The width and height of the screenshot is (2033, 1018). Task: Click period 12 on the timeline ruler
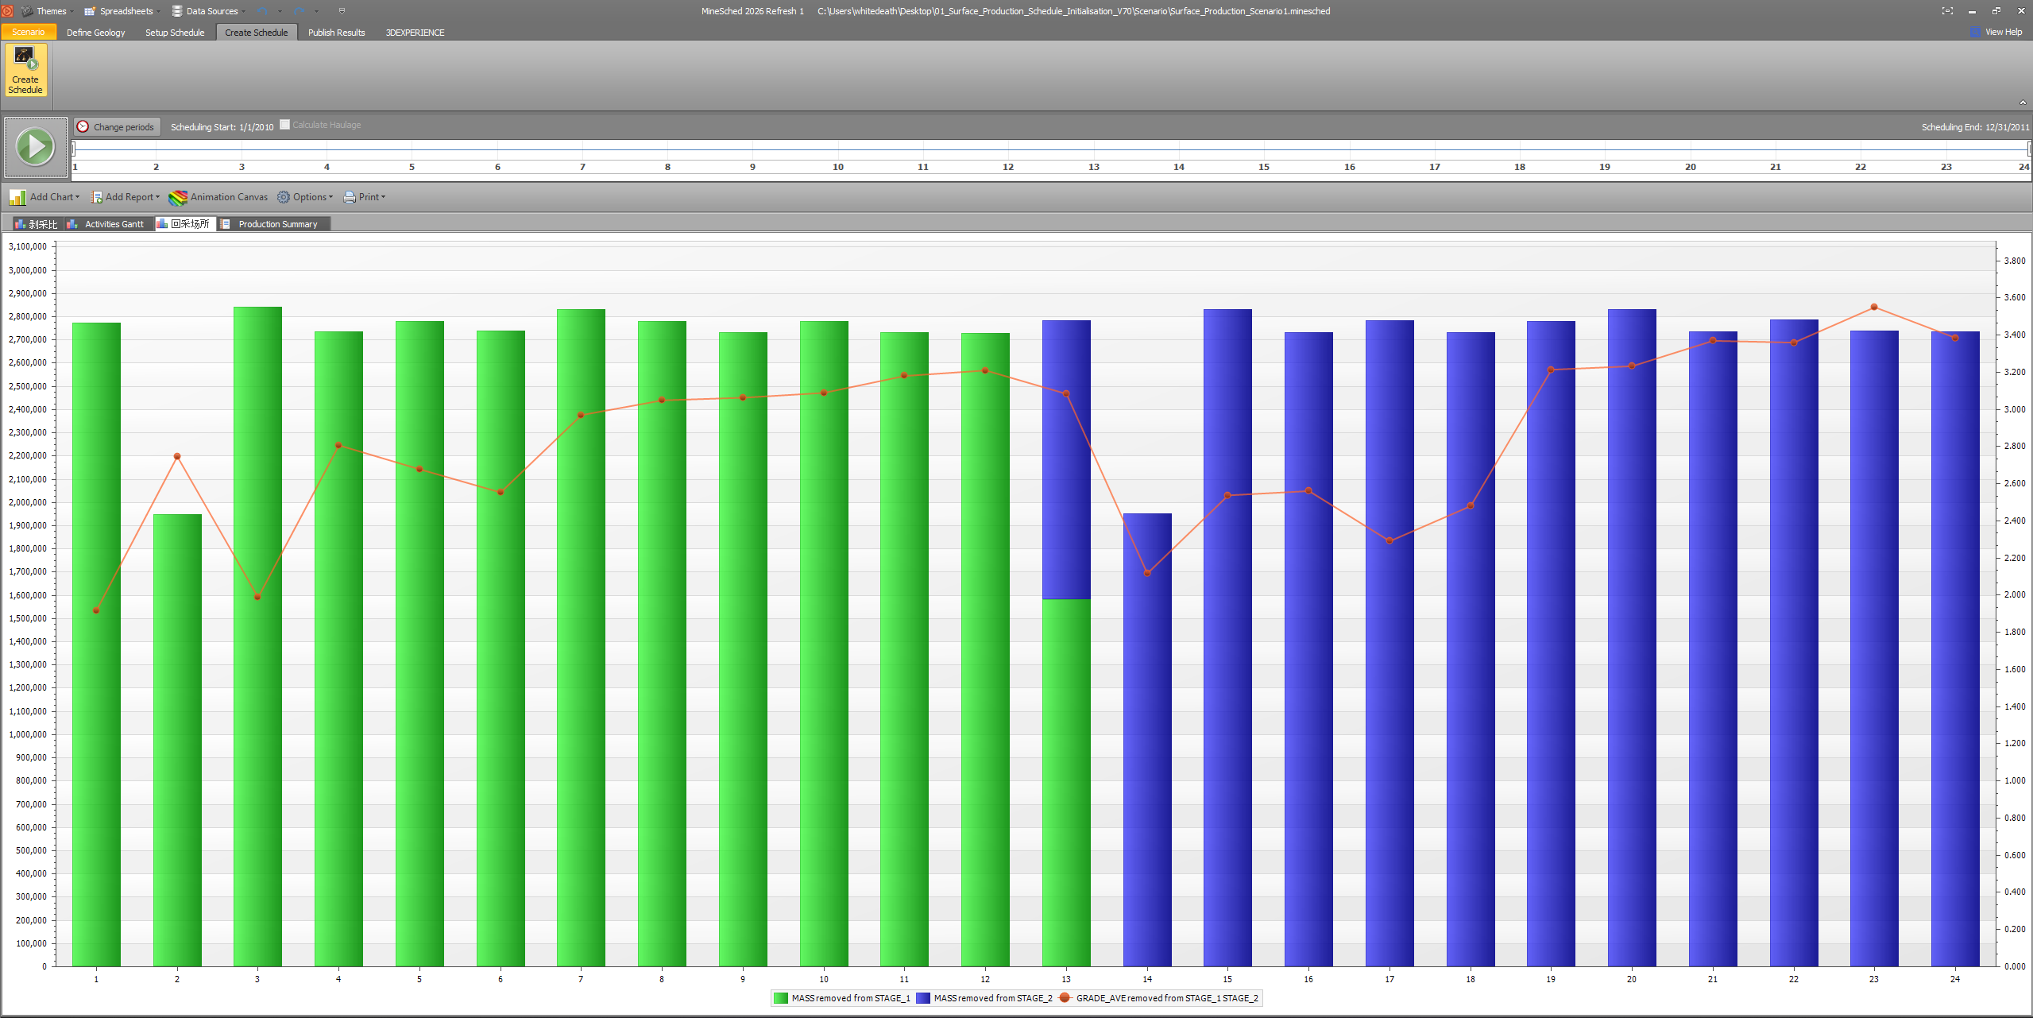tap(1008, 167)
